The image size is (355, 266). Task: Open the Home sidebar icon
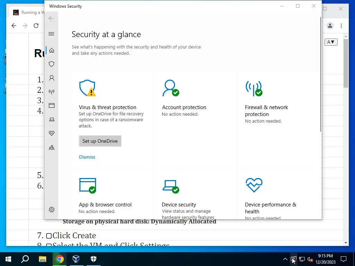(x=52, y=50)
